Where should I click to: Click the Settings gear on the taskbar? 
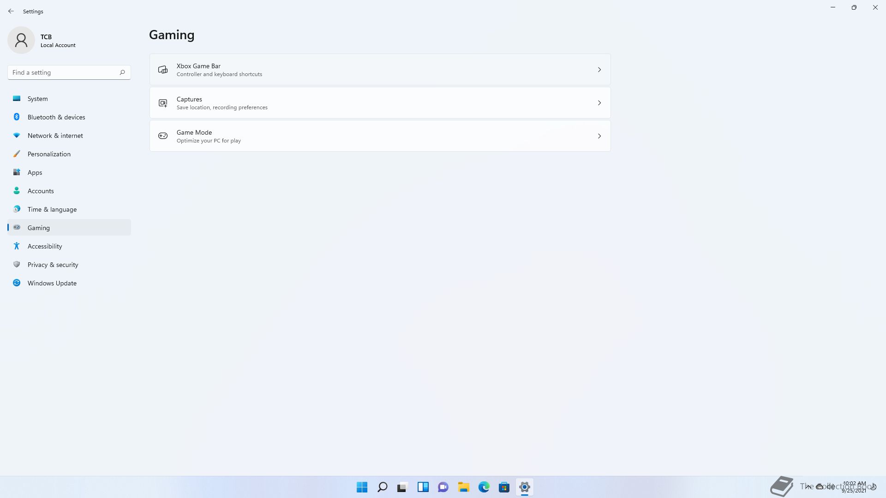(525, 487)
